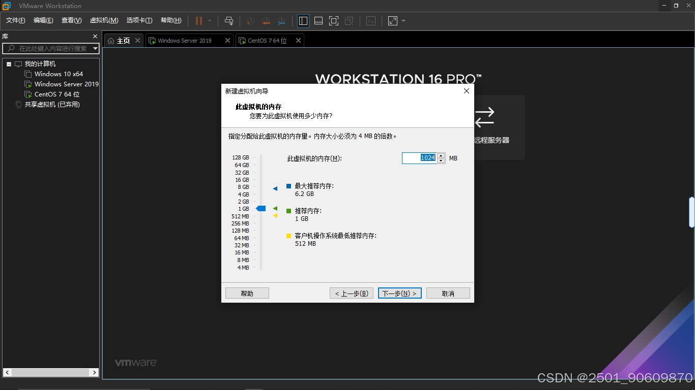Open the 虚拟机(M) menu

click(x=104, y=20)
